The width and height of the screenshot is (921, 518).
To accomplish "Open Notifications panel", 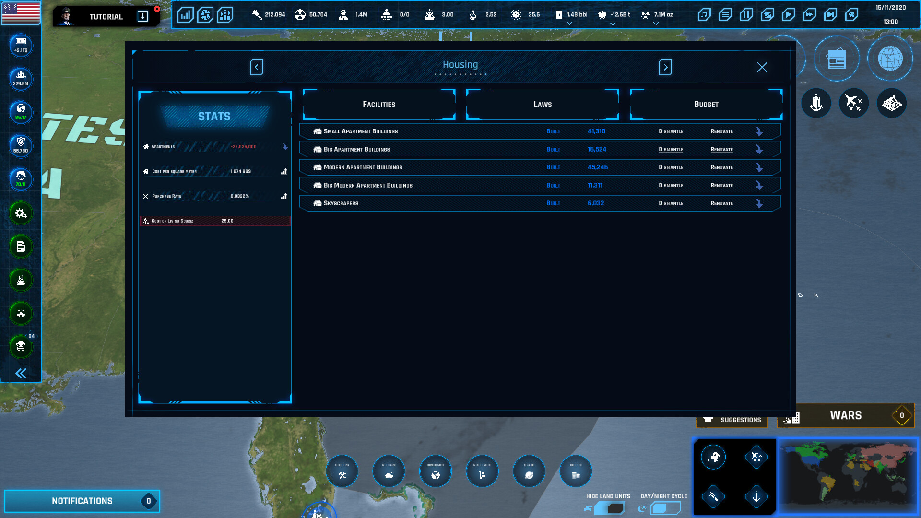I will pos(82,501).
